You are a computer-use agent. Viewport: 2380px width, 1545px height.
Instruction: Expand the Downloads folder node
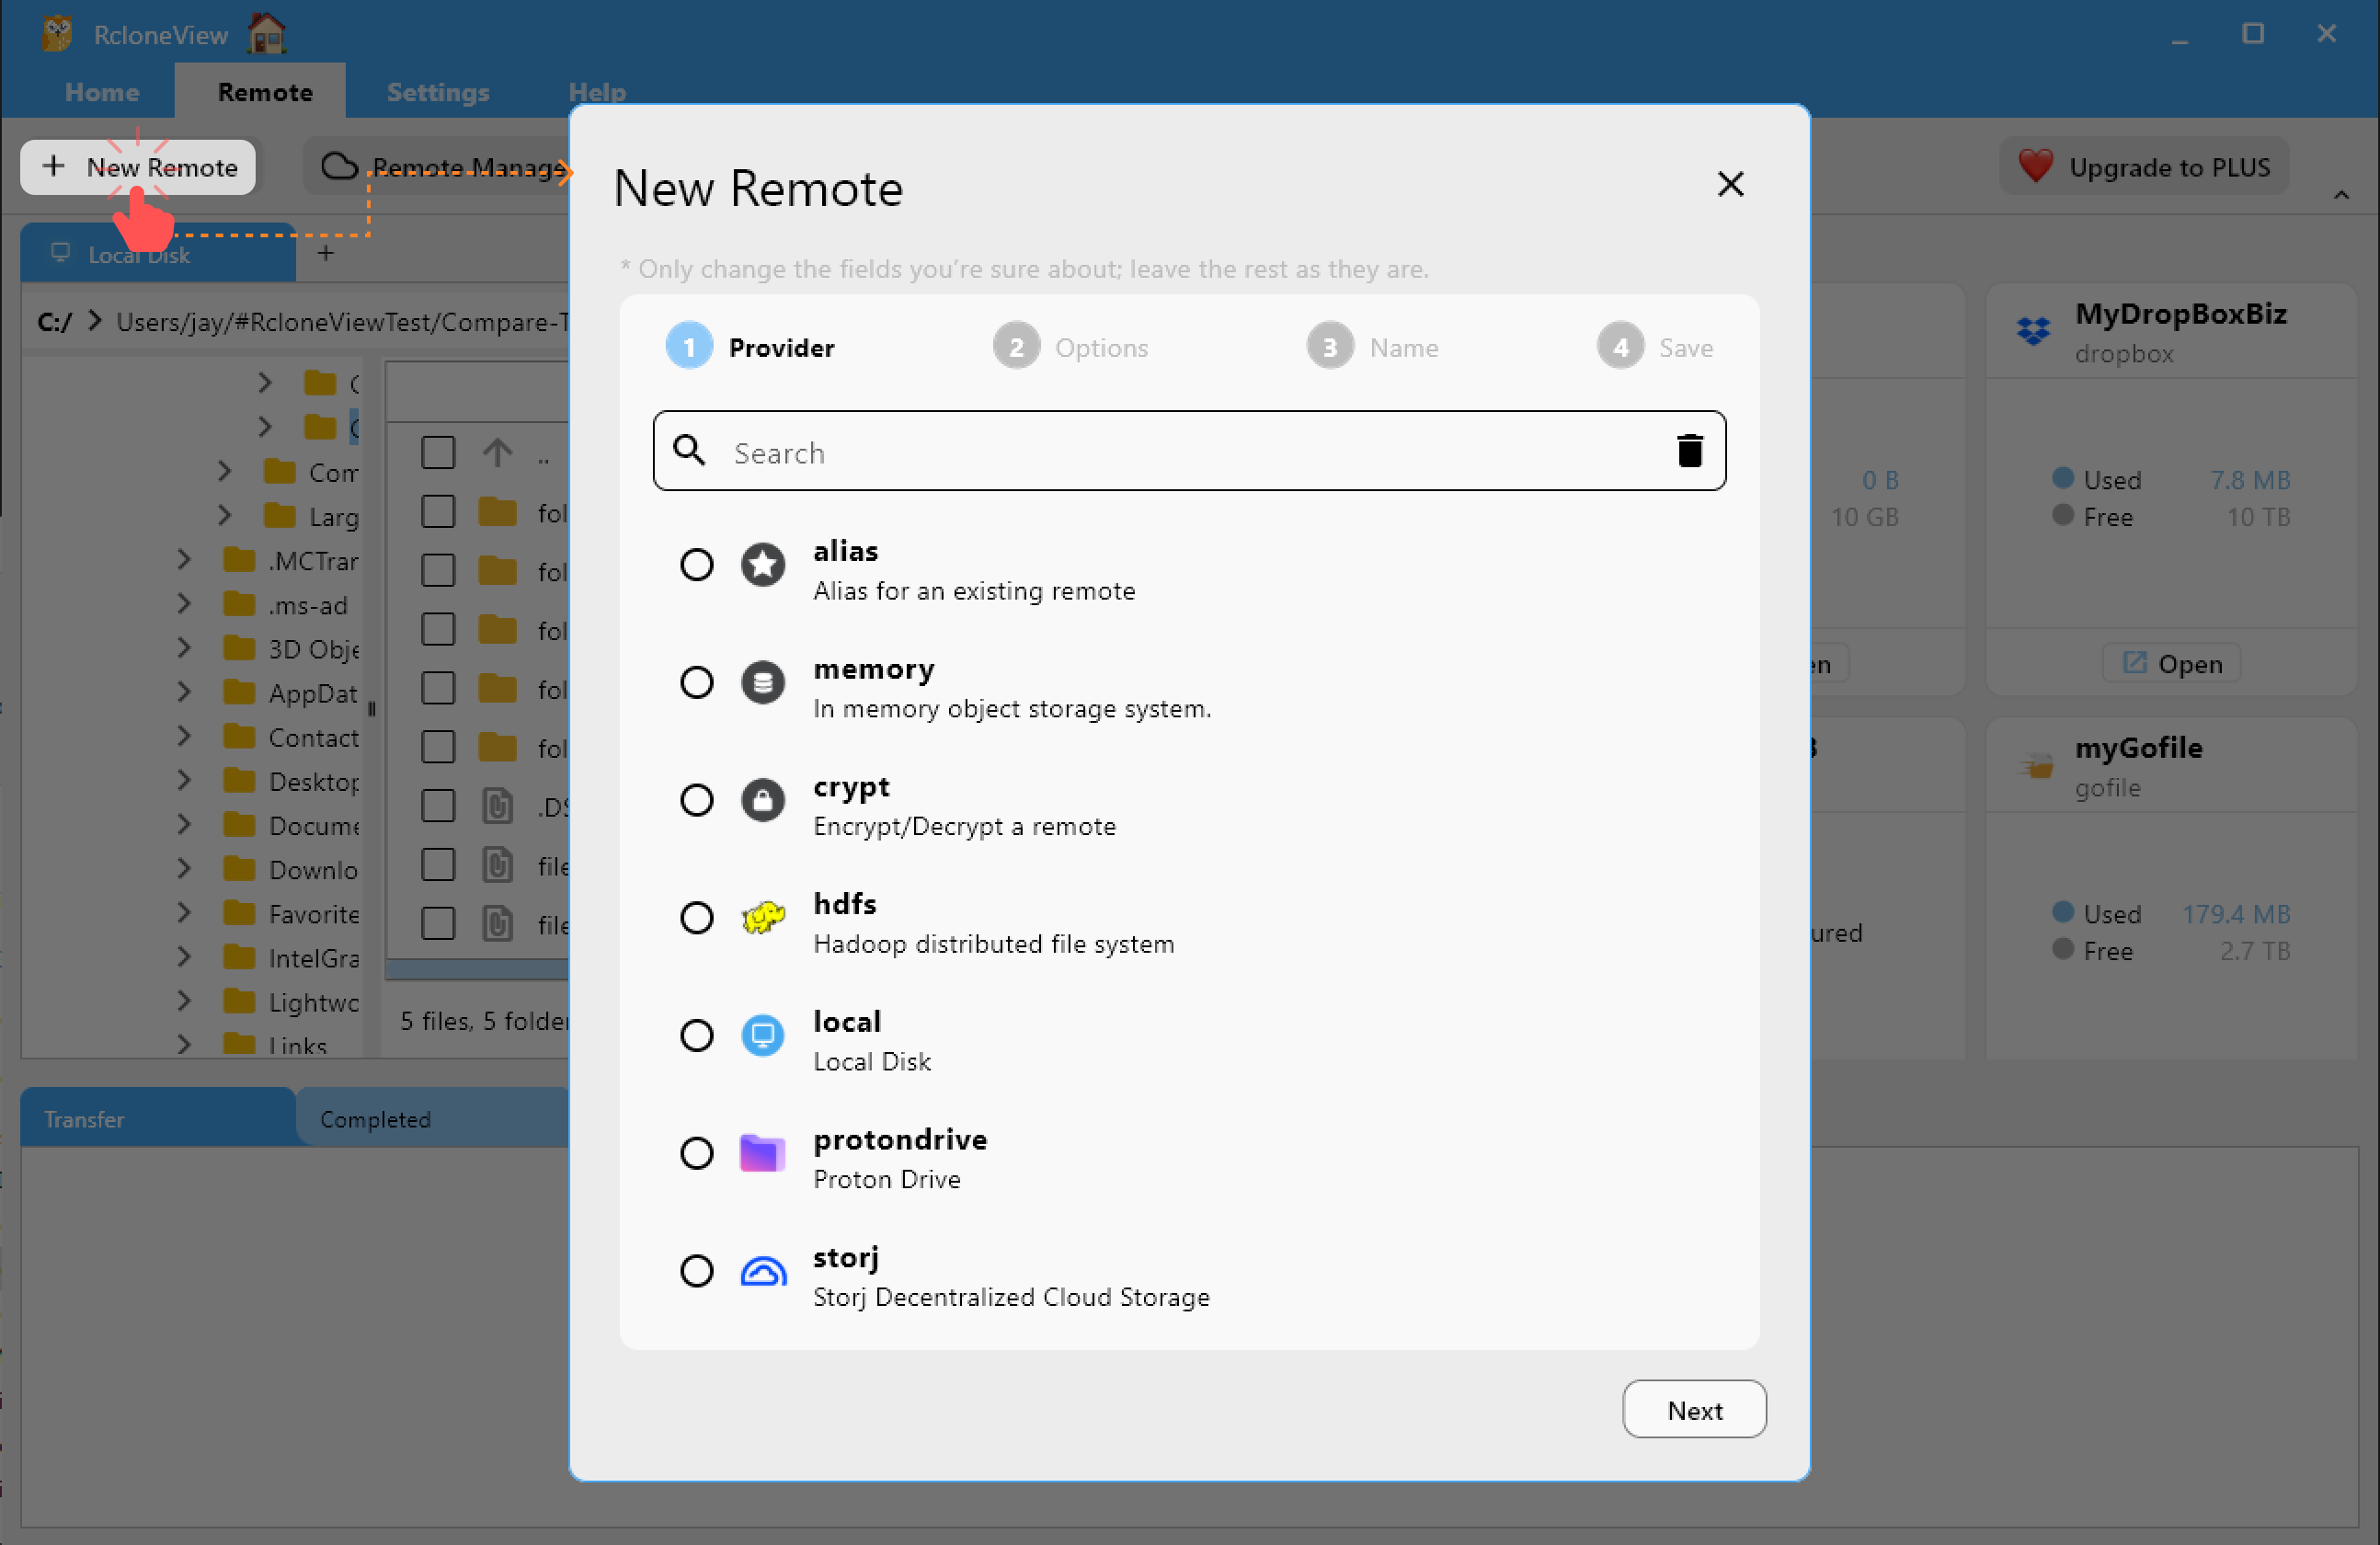click(x=184, y=869)
